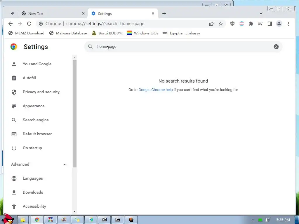The width and height of the screenshot is (299, 224).
Task: Open You and Google settings
Action: (37, 64)
